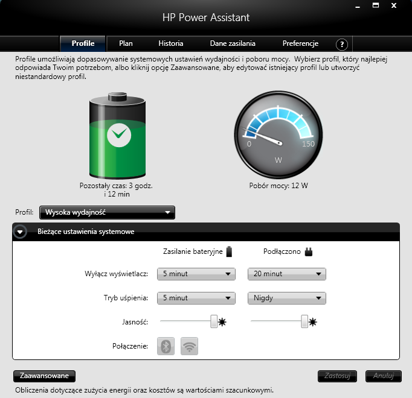Click the 'Profil:' label
The width and height of the screenshot is (412, 398).
[24, 212]
